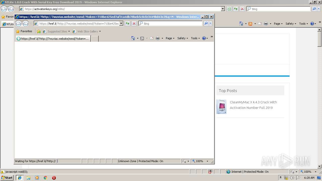Select the href.li tab in popup window
Image resolution: width=322 pixels, height=181 pixels.
[x=53, y=39]
